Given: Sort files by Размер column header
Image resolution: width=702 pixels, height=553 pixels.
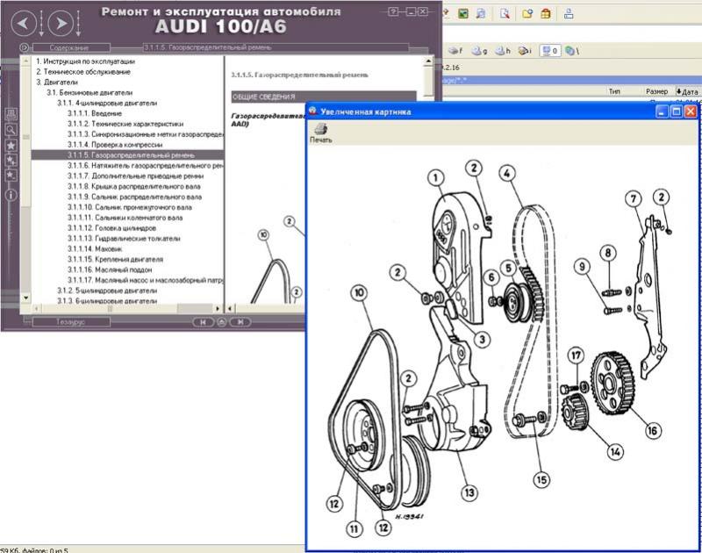Looking at the screenshot, I should tap(656, 91).
